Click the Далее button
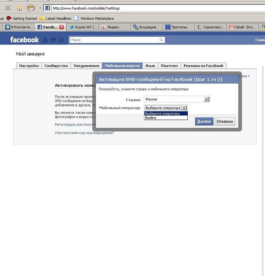Image resolution: width=265 pixels, height=276 pixels. (204, 121)
